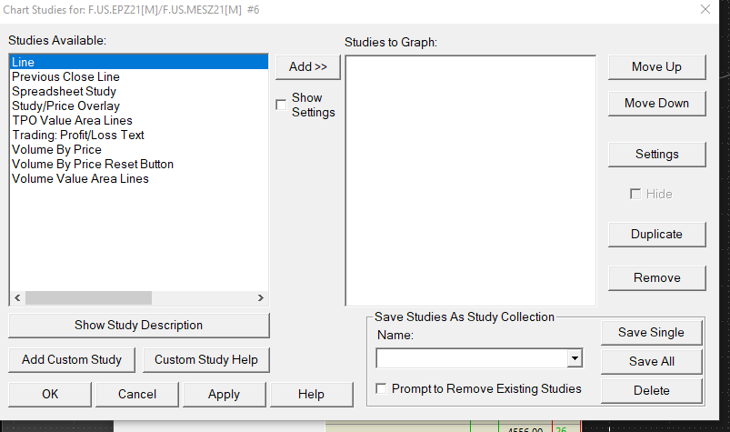Apply the study changes
Image resolution: width=730 pixels, height=432 pixels.
point(224,394)
